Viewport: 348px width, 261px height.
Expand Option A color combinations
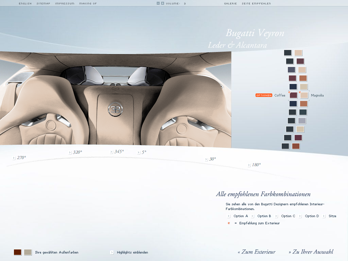tap(229, 216)
